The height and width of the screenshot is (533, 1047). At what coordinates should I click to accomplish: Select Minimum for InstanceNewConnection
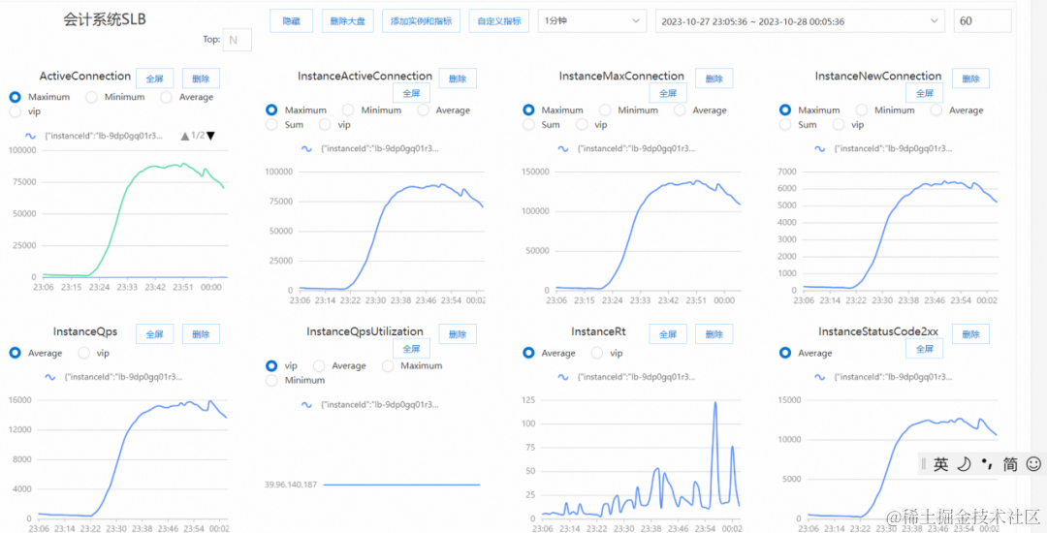[862, 110]
